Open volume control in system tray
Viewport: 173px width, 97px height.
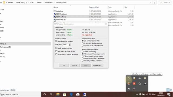[150, 94]
